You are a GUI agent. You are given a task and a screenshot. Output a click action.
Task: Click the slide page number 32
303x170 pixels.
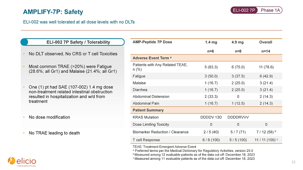[293, 162]
